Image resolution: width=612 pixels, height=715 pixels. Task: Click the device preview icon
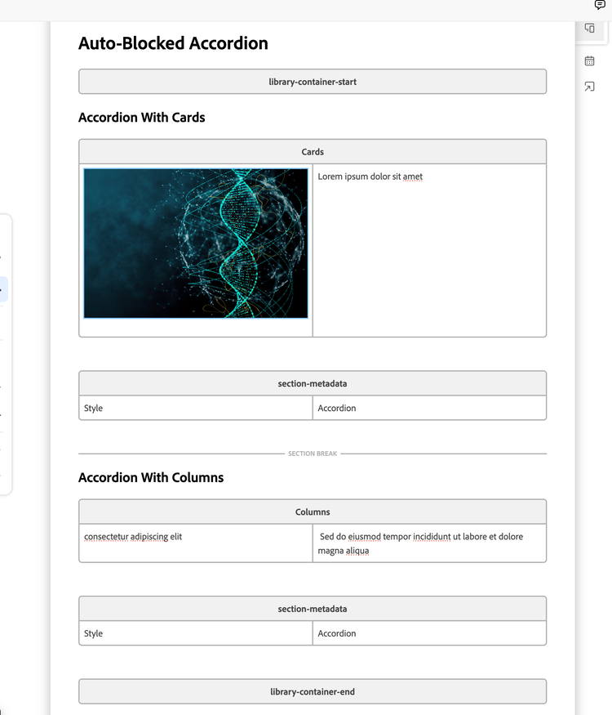coord(590,28)
